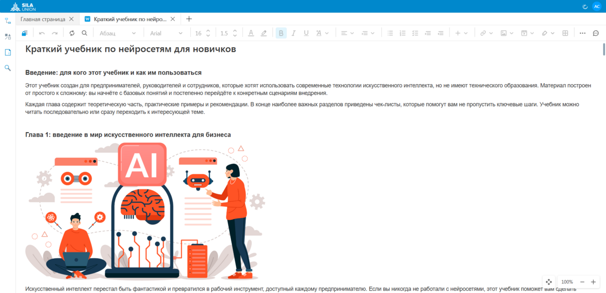The image size is (606, 293).
Task: Click the 100% zoom level value
Action: [567, 282]
